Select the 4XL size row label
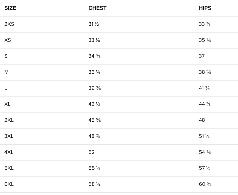 click(x=9, y=152)
